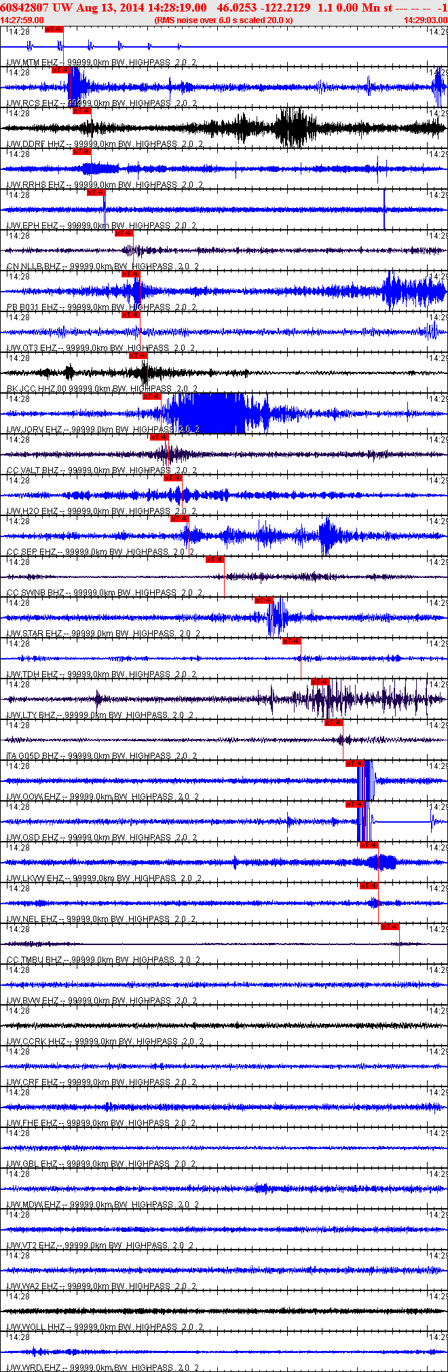Click the pick flag on UW.NEL trace

[369, 886]
